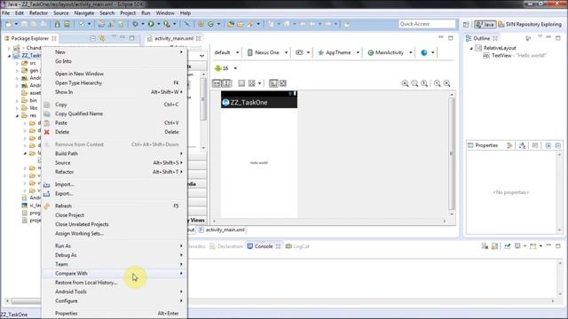Click the SVN Repository Exploring perspective icon
Screen dimensions: 568x319
(x=501, y=24)
